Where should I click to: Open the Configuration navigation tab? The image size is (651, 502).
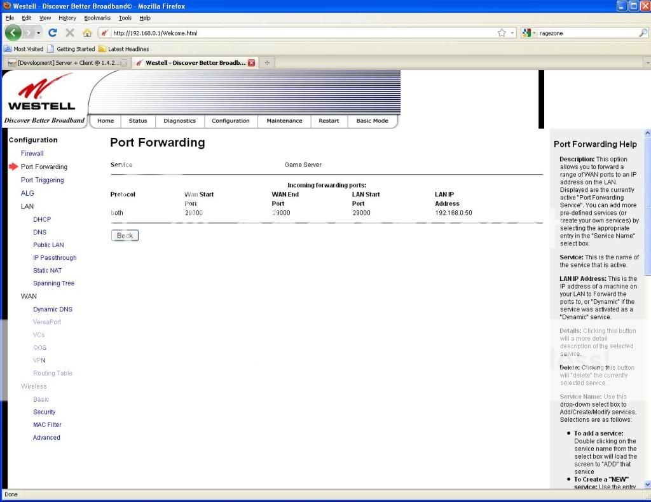pyautogui.click(x=230, y=121)
